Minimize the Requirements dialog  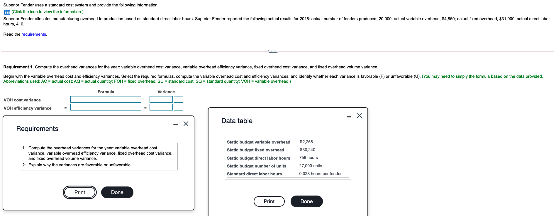point(175,125)
